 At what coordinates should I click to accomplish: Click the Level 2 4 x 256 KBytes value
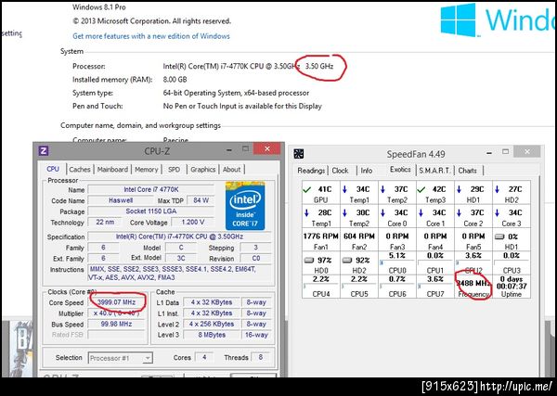tap(212, 324)
